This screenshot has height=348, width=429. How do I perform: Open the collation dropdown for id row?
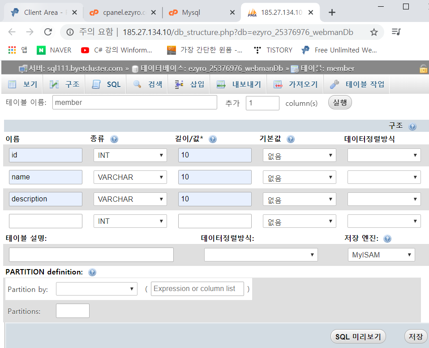[x=384, y=155]
